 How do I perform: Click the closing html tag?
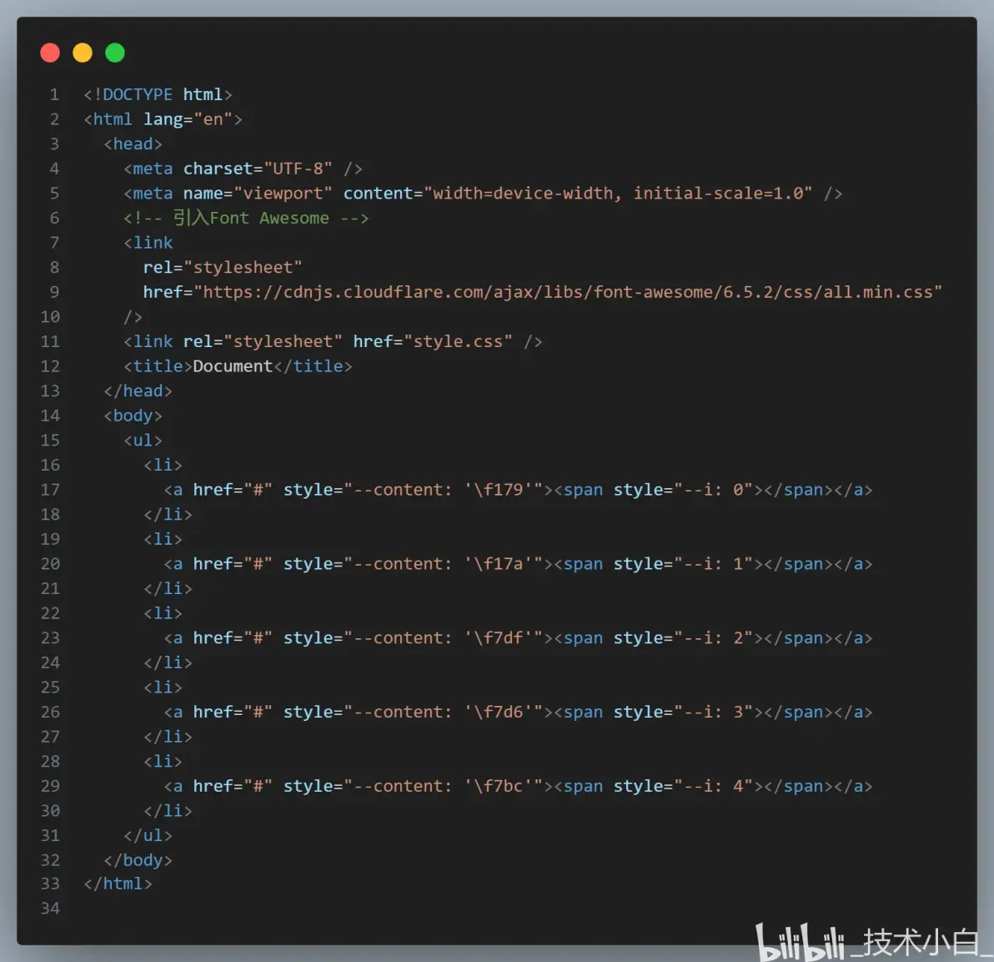118,884
